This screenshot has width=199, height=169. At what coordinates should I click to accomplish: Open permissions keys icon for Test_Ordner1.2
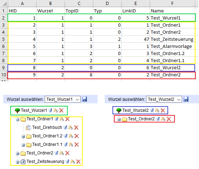pos(71,136)
